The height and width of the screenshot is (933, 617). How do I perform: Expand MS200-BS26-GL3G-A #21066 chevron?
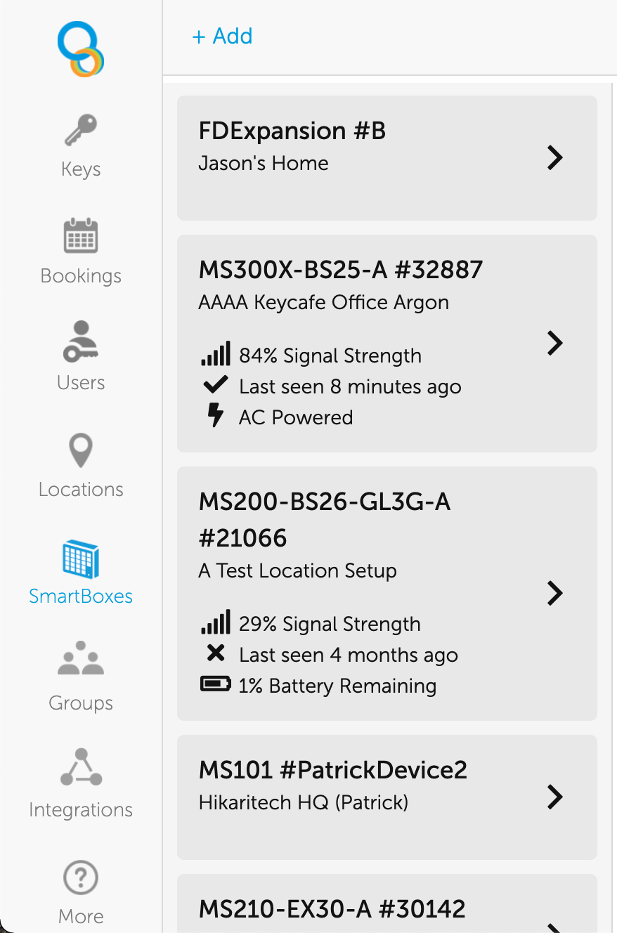pyautogui.click(x=555, y=593)
